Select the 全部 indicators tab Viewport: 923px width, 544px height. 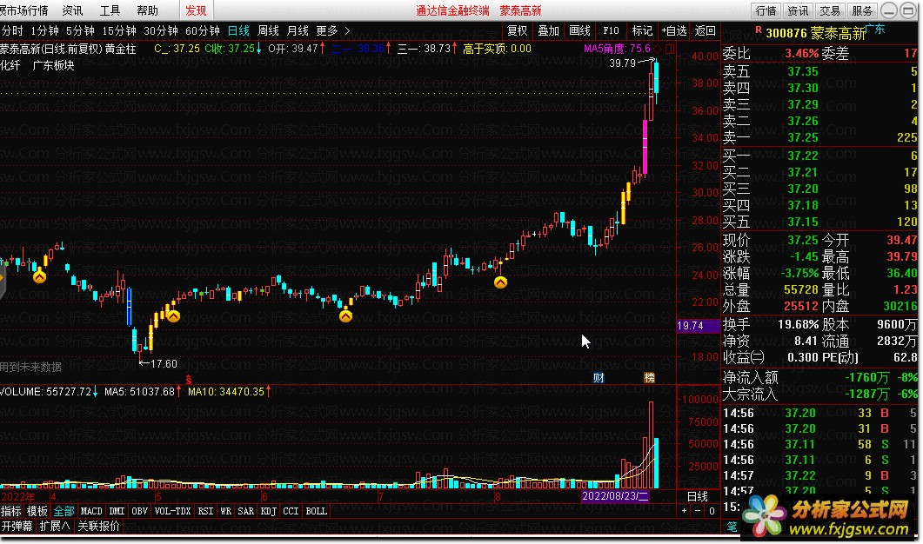click(64, 511)
